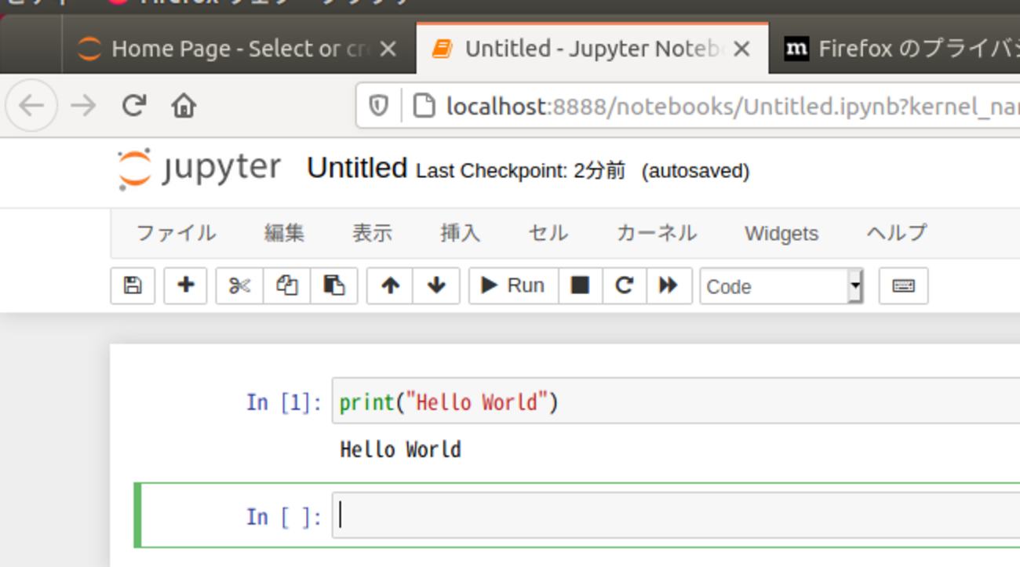Reload the page in Firefox
The width and height of the screenshot is (1020, 567).
134,105
